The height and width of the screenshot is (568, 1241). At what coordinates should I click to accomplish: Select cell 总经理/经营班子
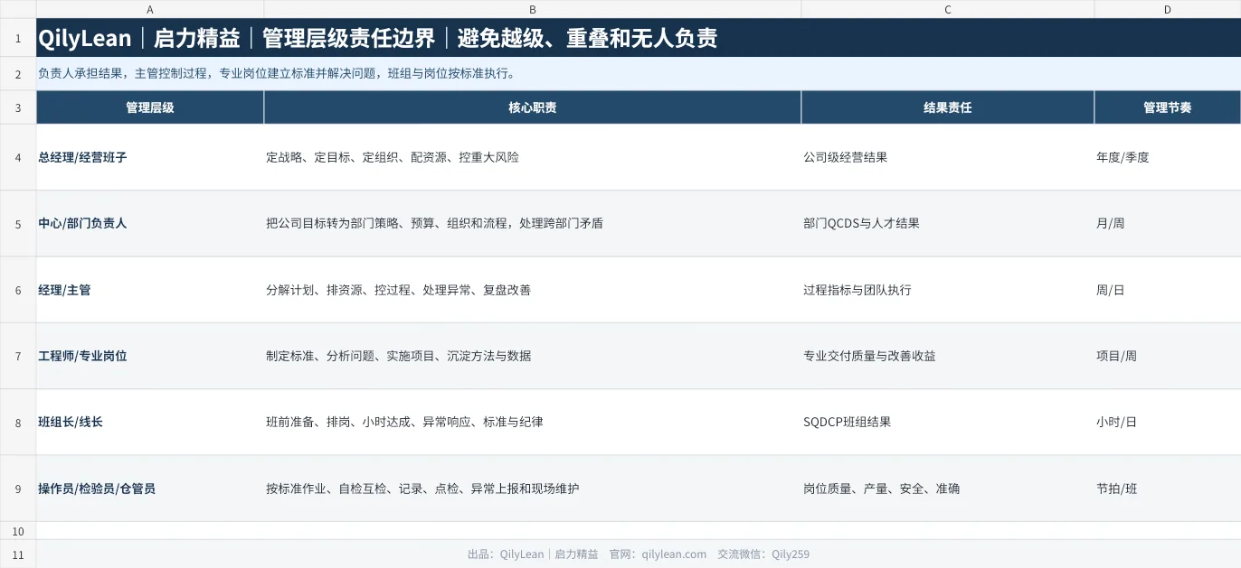[150, 157]
